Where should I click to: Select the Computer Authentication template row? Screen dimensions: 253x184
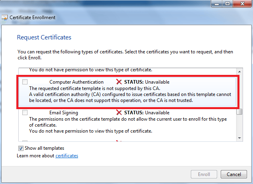point(127,92)
